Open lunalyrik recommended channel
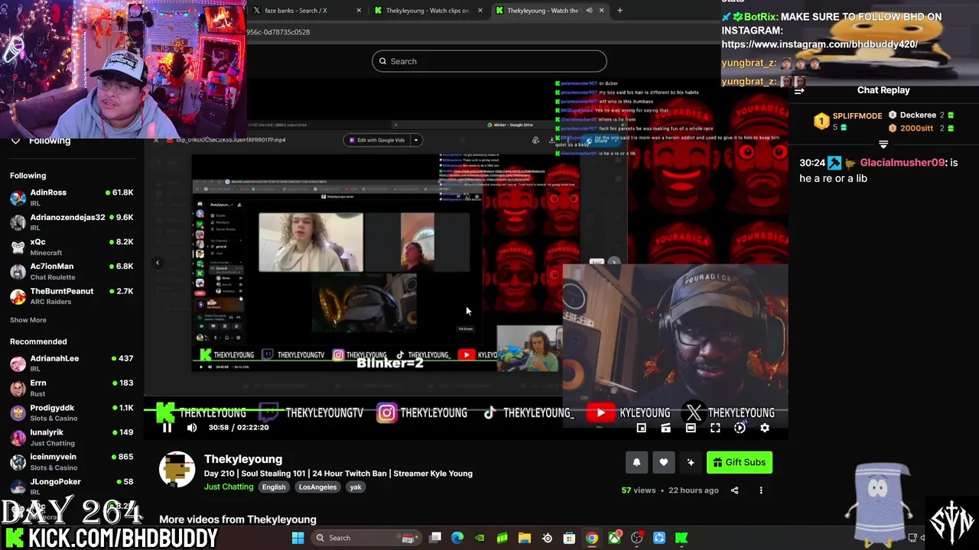This screenshot has height=550, width=979. click(x=72, y=437)
